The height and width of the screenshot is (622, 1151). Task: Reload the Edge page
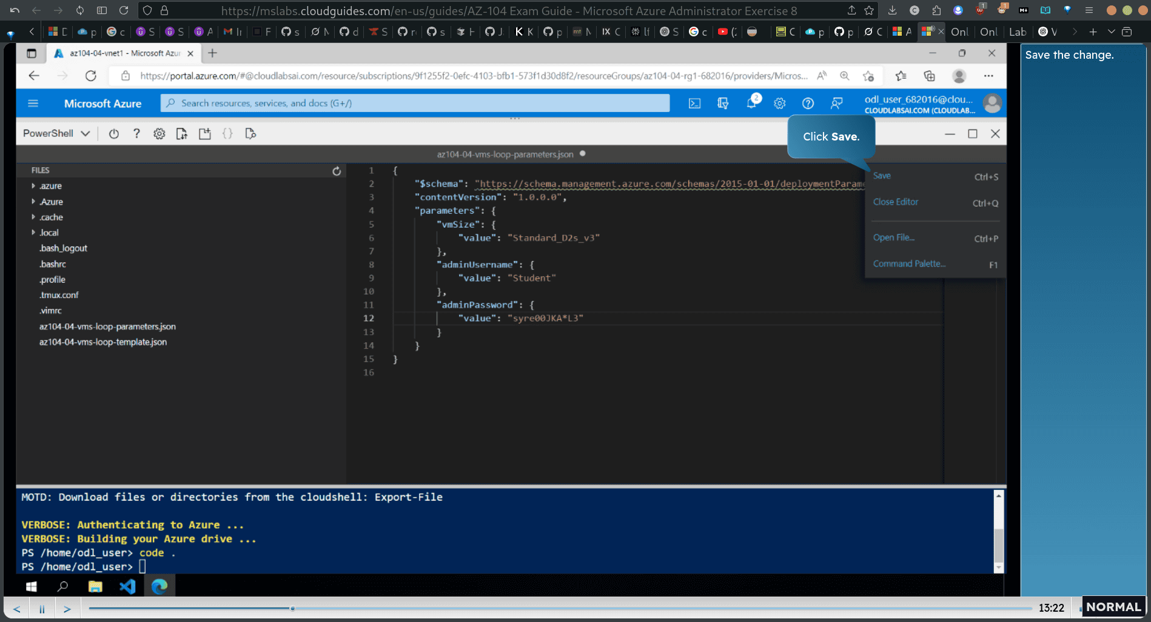click(x=91, y=76)
